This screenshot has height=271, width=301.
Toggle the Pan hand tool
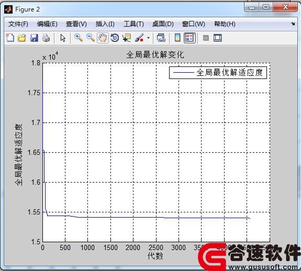103,38
